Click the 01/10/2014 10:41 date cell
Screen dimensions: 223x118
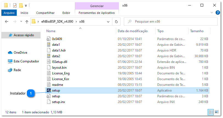(130, 39)
